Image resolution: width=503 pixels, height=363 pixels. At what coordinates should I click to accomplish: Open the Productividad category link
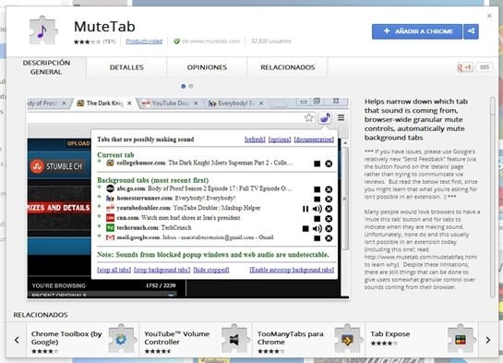pyautogui.click(x=144, y=41)
